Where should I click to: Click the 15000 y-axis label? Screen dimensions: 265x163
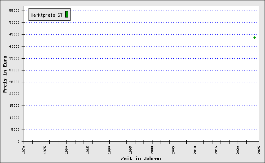(14, 106)
